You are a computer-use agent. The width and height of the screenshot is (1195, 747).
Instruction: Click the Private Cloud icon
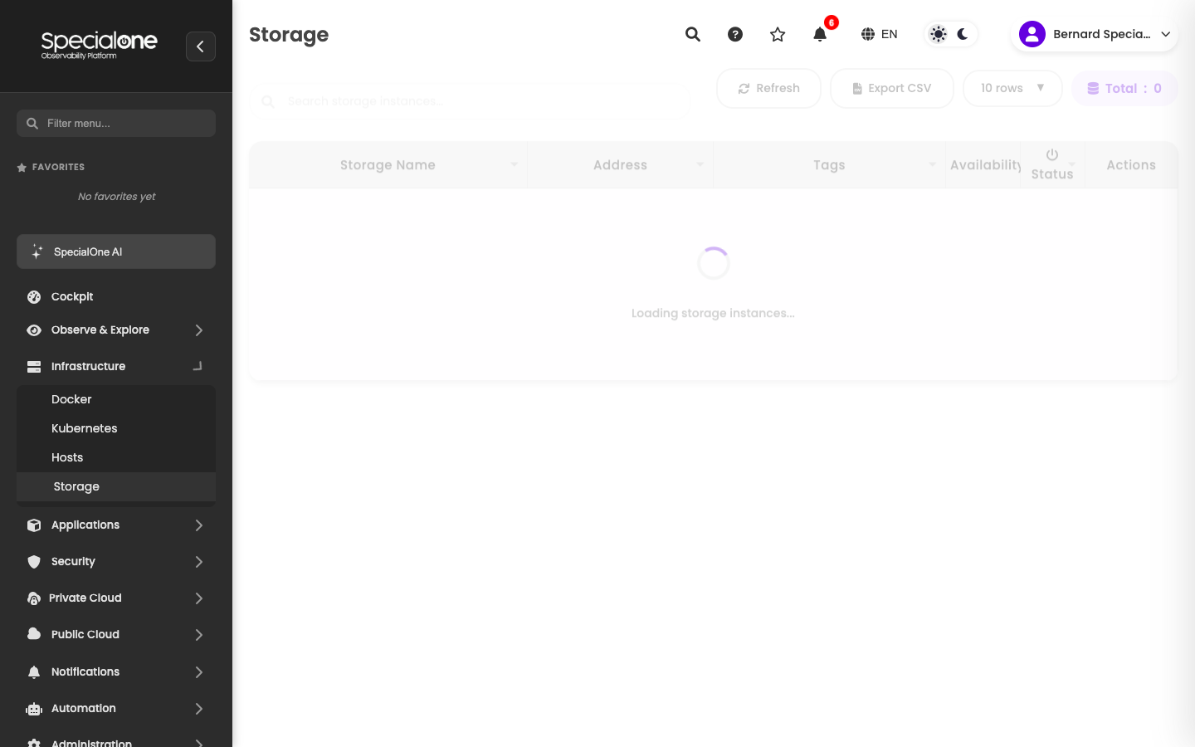pos(34,598)
